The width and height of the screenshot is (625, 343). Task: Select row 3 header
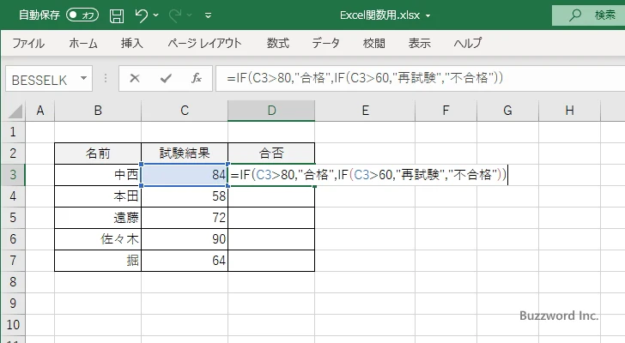pyautogui.click(x=13, y=175)
